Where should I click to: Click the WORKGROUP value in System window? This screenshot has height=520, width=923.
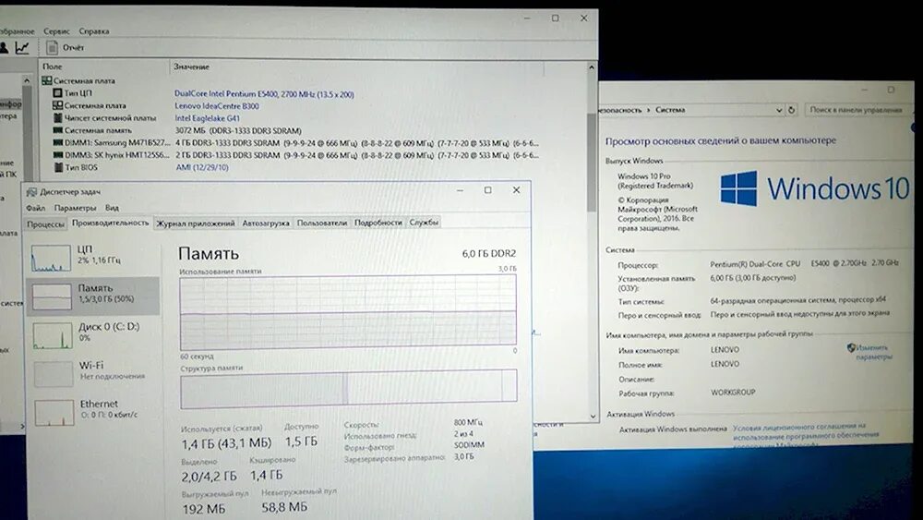click(733, 393)
